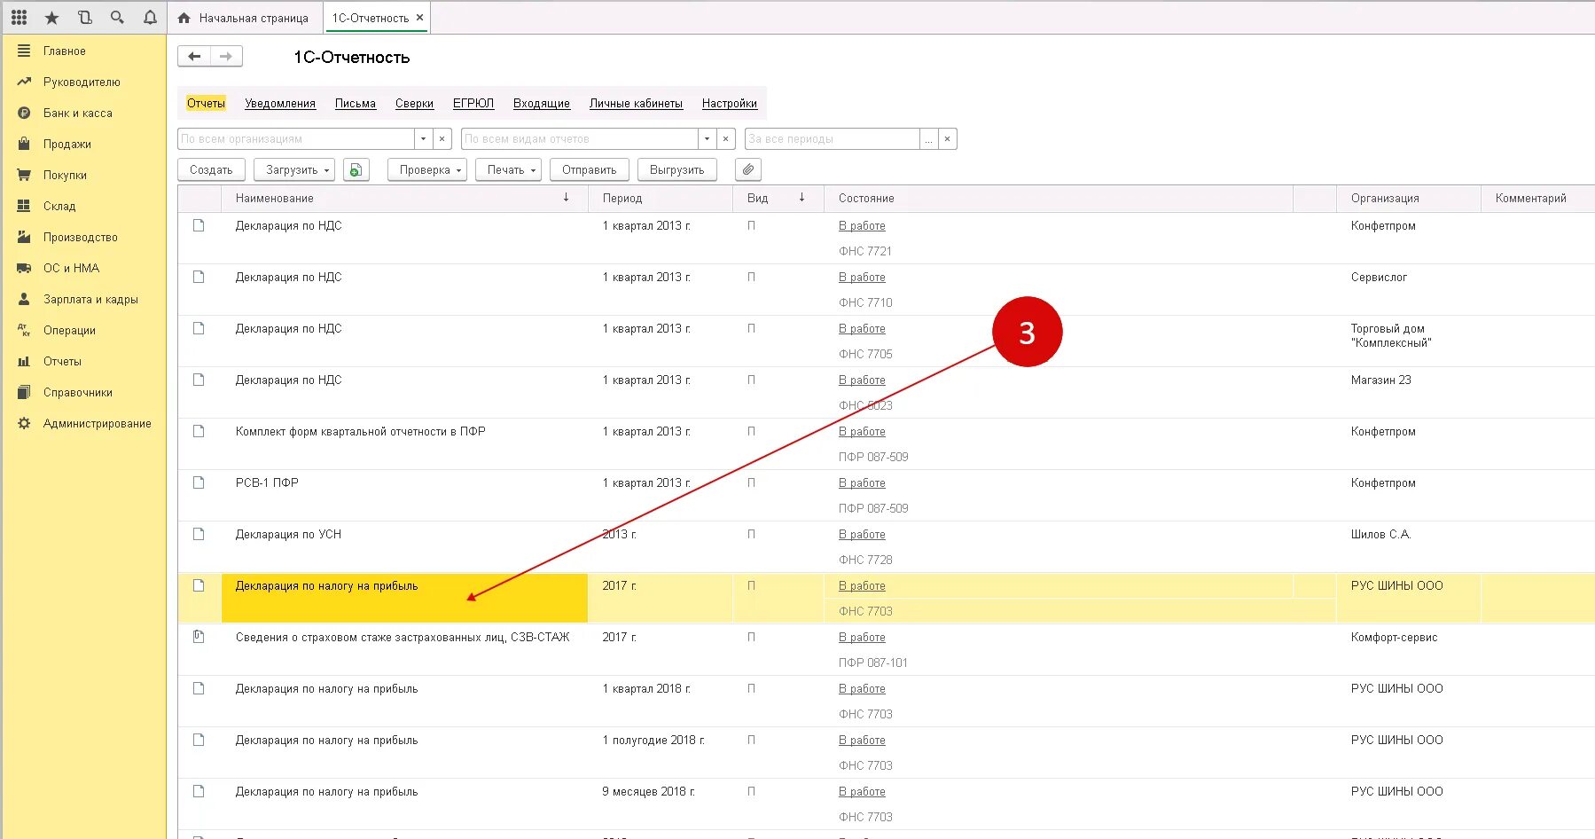
Task: Open ЕГРЮЛ tab
Action: (x=473, y=103)
